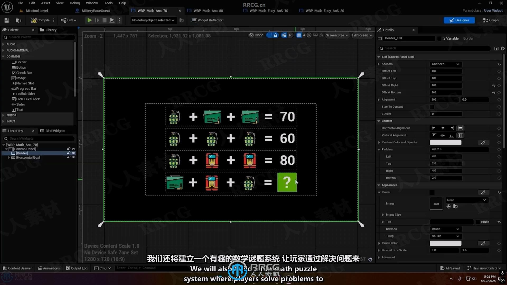The width and height of the screenshot is (507, 285).
Task: Open the File menu
Action: pos(20,3)
